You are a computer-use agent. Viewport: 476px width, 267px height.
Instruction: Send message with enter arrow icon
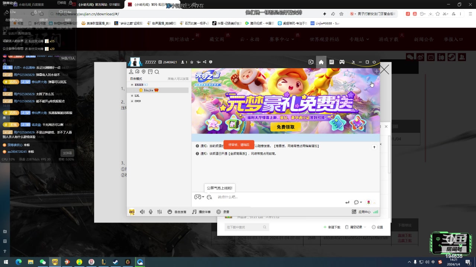point(347,202)
